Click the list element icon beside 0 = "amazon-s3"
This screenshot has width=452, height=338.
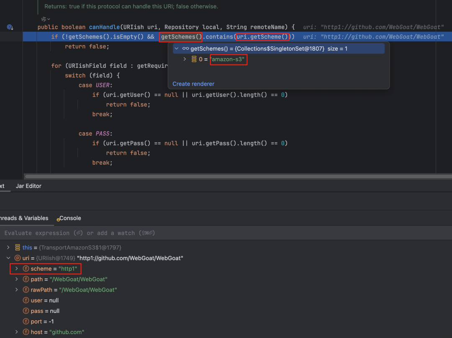pyautogui.click(x=194, y=59)
